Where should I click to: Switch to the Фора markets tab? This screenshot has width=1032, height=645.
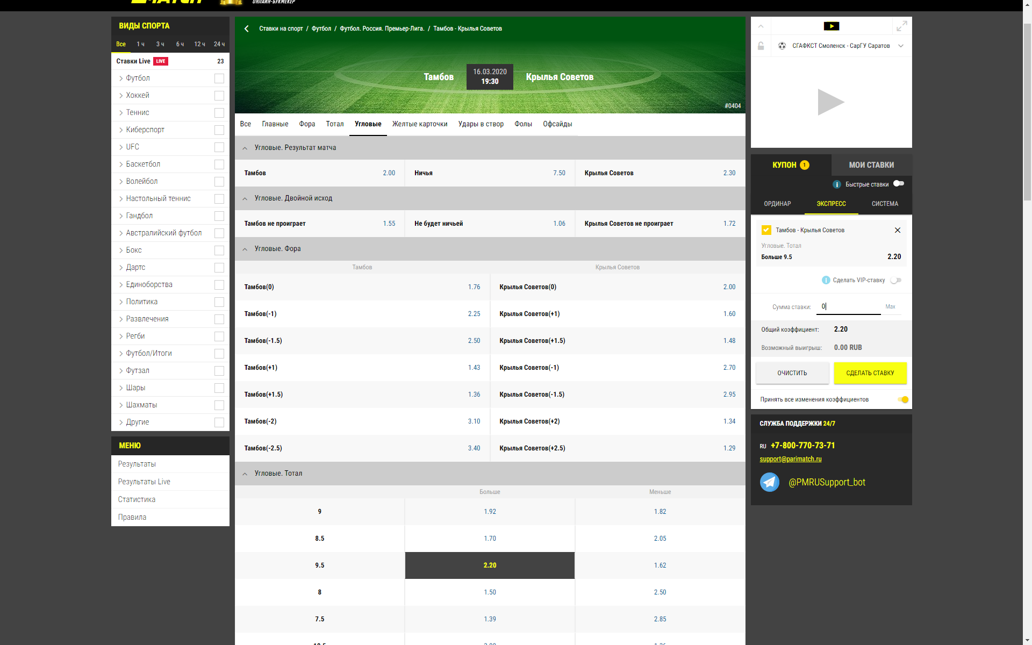(x=307, y=124)
